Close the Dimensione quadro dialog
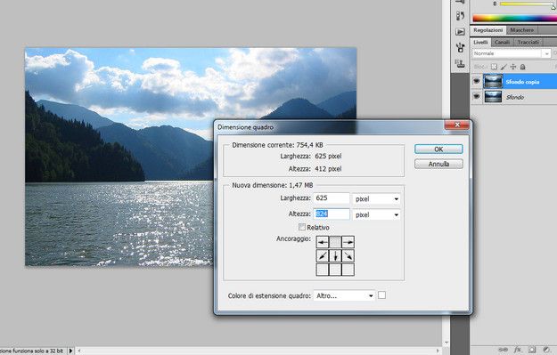Image resolution: width=557 pixels, height=355 pixels. click(457, 125)
